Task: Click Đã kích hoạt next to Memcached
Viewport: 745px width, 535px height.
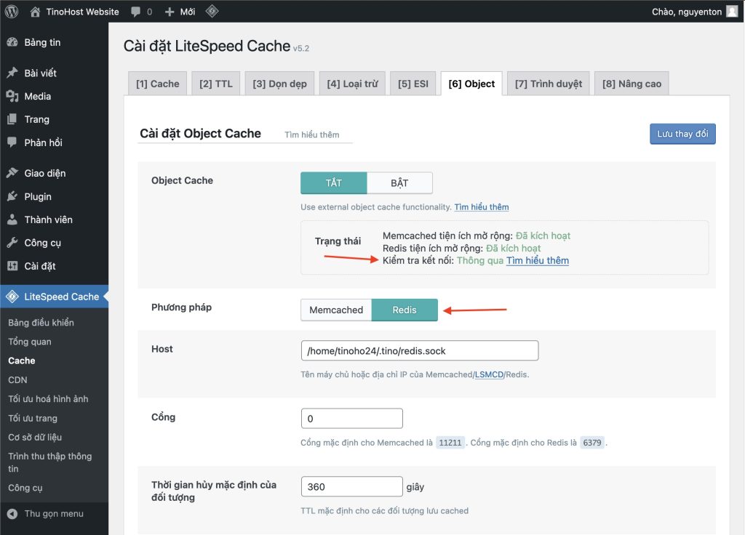Action: [x=543, y=236]
